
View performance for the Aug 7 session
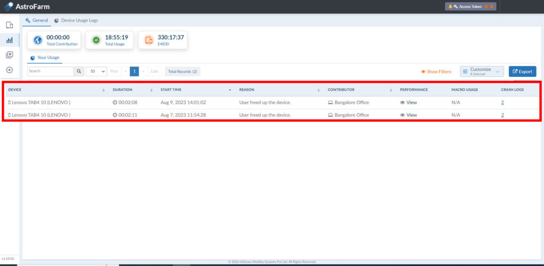pos(409,115)
